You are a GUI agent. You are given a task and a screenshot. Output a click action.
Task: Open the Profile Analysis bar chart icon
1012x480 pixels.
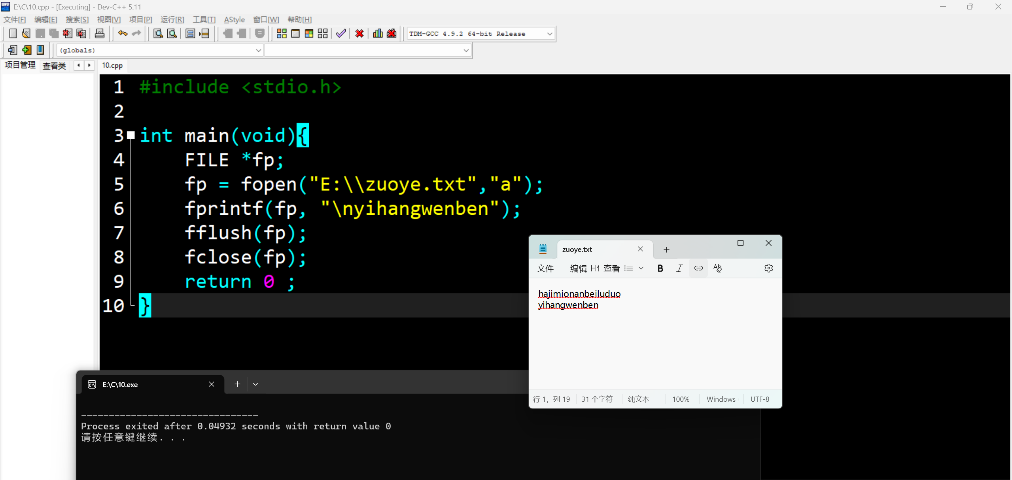[x=378, y=34]
